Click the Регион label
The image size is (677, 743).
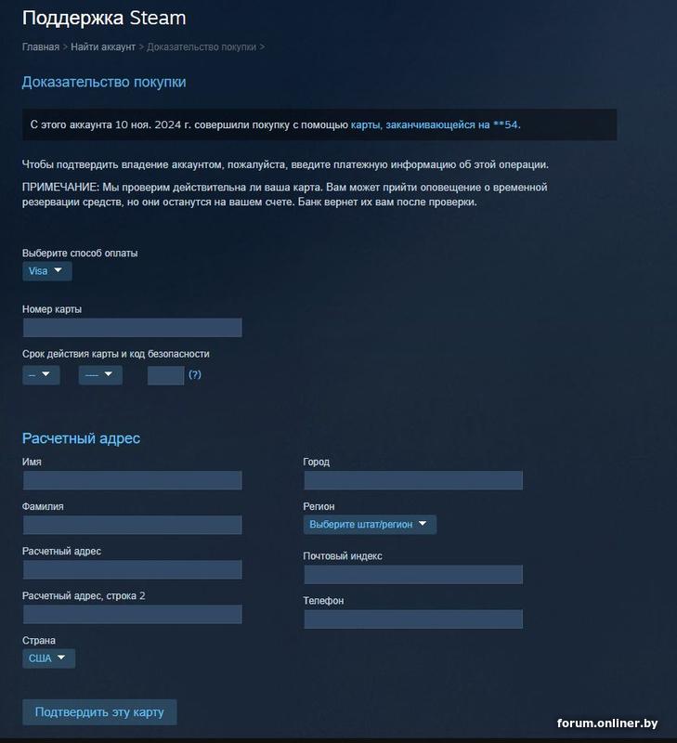point(319,506)
